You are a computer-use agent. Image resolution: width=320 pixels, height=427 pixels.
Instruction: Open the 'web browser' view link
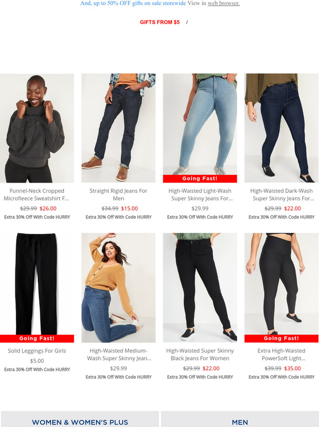pyautogui.click(x=223, y=3)
